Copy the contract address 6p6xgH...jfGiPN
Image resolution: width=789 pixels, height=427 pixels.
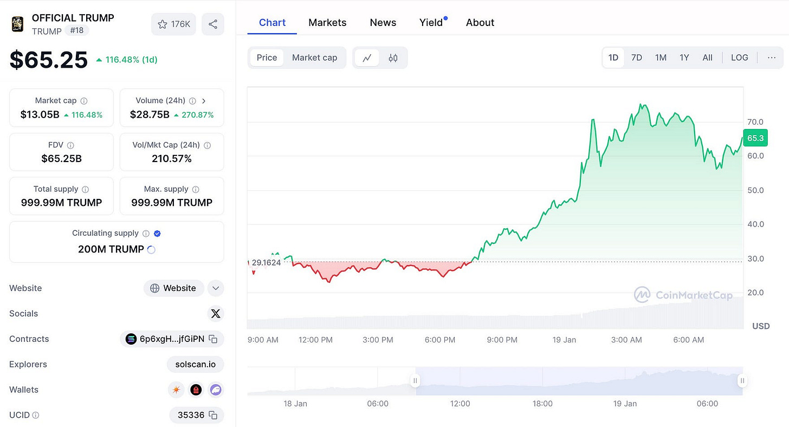(x=214, y=339)
